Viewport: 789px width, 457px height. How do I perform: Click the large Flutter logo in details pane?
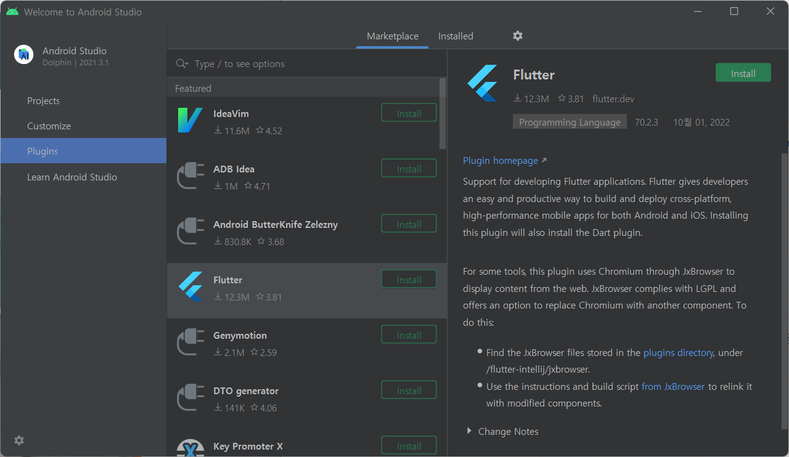tap(482, 83)
